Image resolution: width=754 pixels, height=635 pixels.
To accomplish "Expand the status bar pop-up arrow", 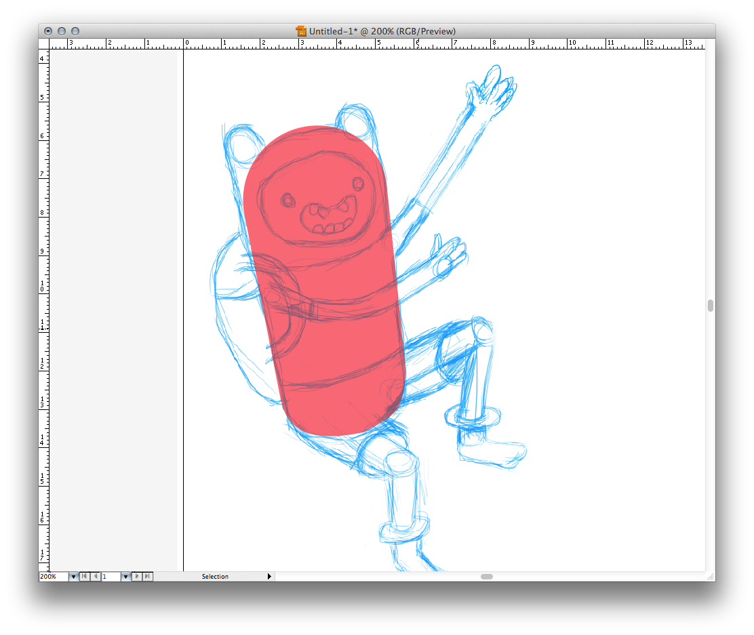I will click(269, 577).
